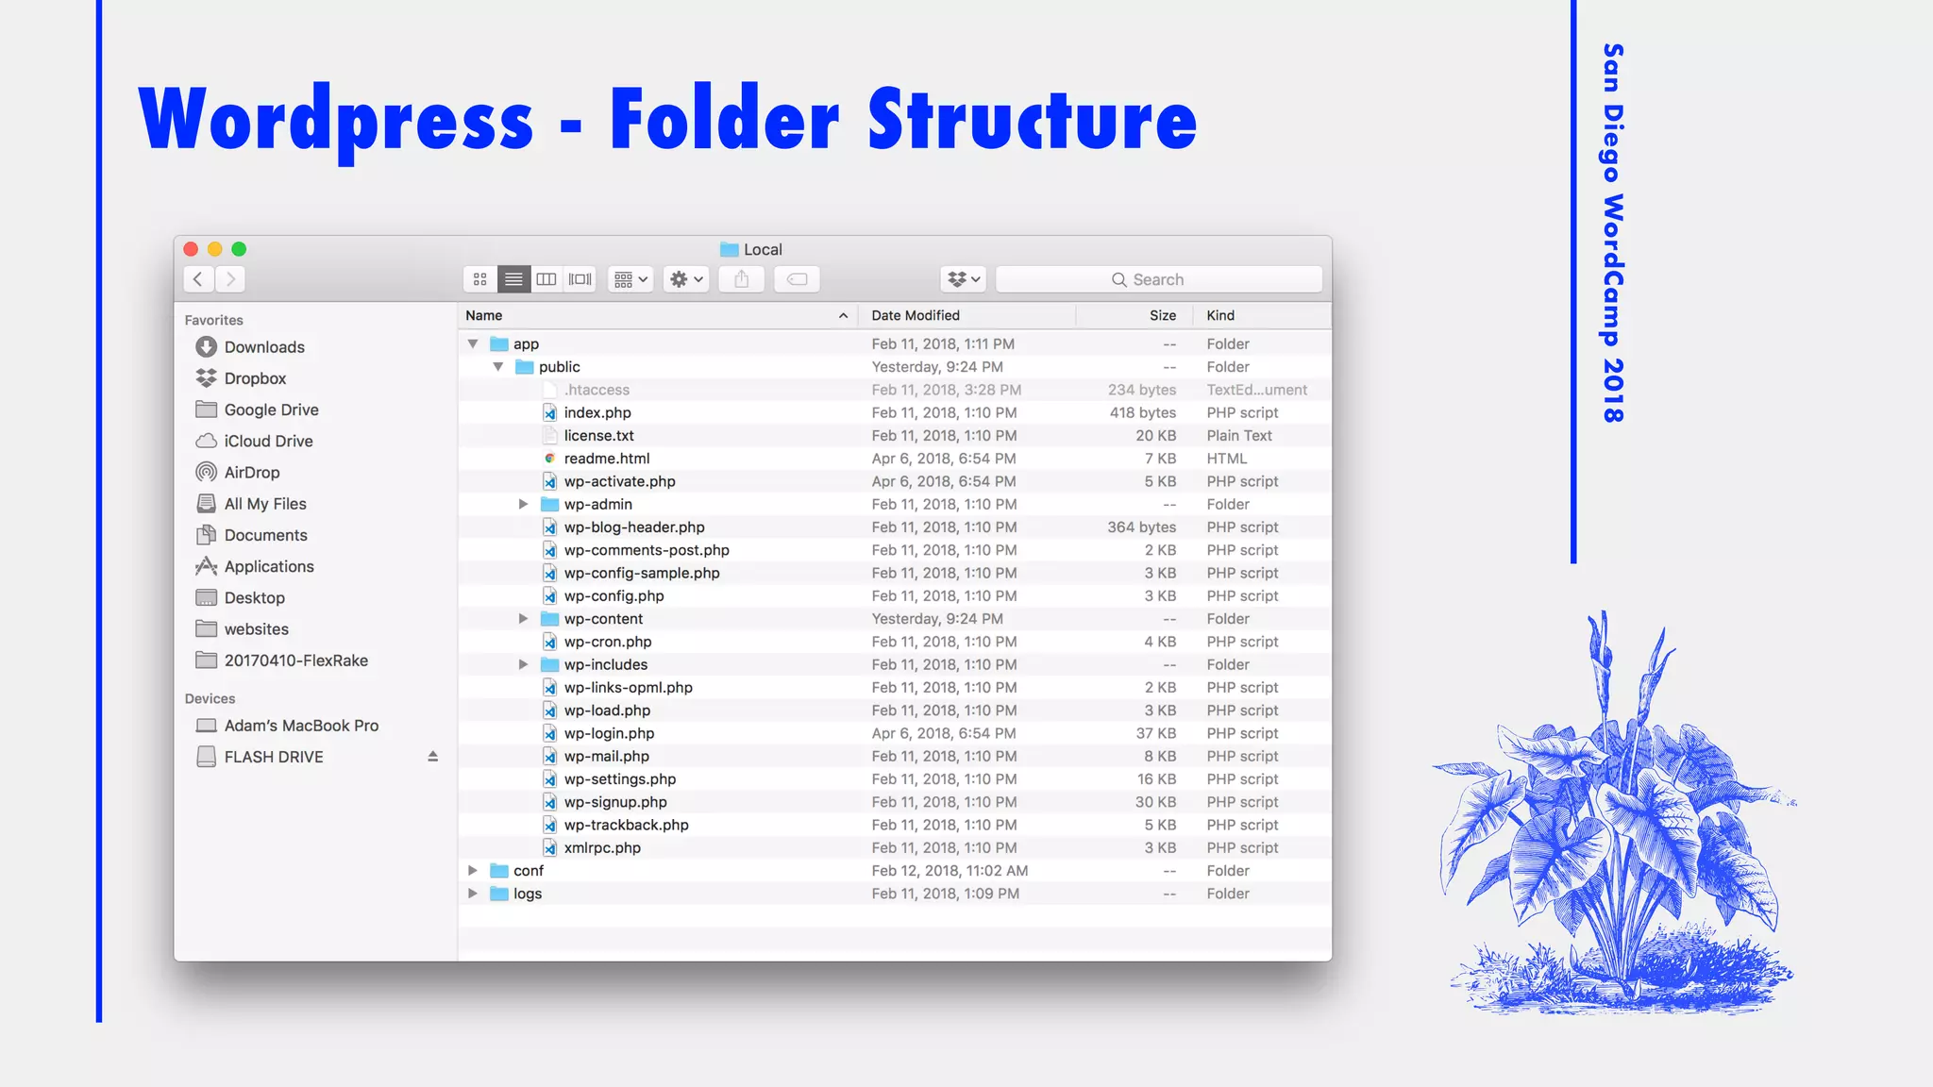The height and width of the screenshot is (1087, 1933).
Task: Open the Dropbox toolbar dropdown
Action: (x=964, y=279)
